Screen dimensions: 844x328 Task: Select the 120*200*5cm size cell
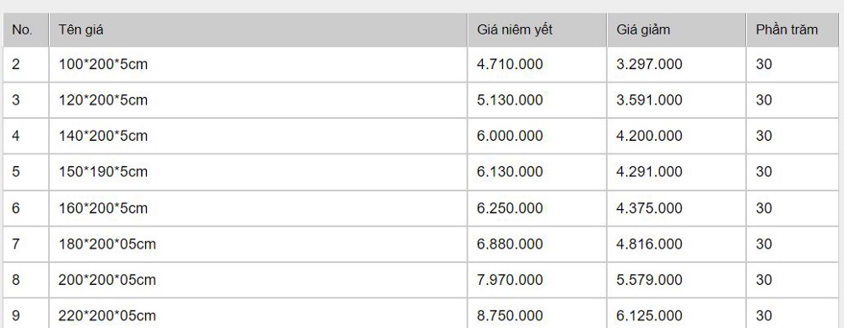pyautogui.click(x=257, y=100)
